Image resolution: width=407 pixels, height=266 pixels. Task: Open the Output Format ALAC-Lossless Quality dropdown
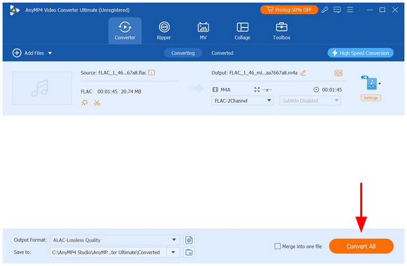(115, 240)
